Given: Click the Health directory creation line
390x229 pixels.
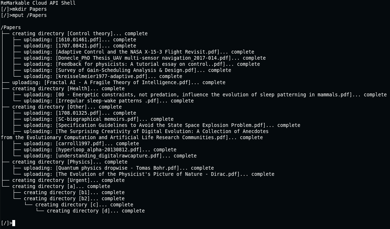Looking at the screenshot, I should click(68, 88).
